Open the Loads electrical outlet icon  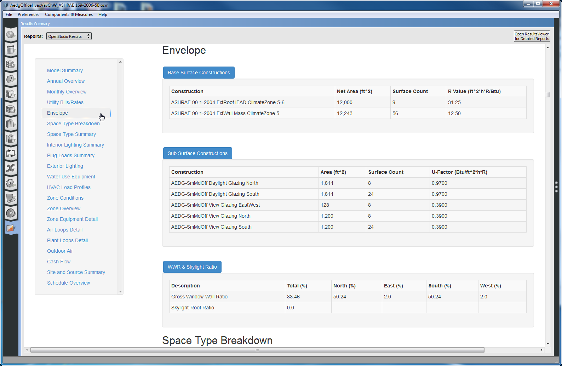[x=10, y=79]
